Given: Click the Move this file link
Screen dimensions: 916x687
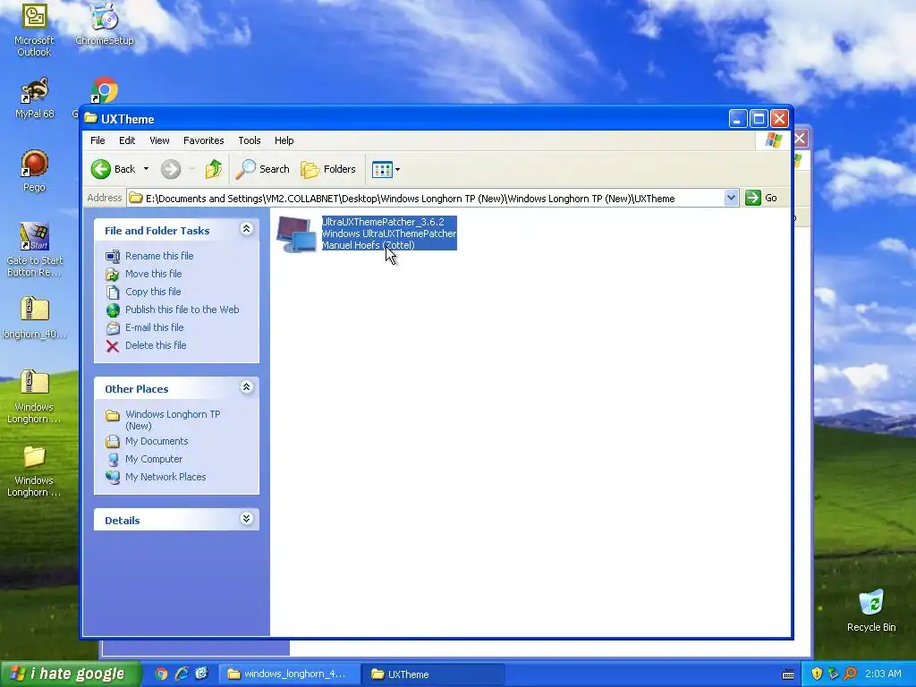Looking at the screenshot, I should coord(153,274).
